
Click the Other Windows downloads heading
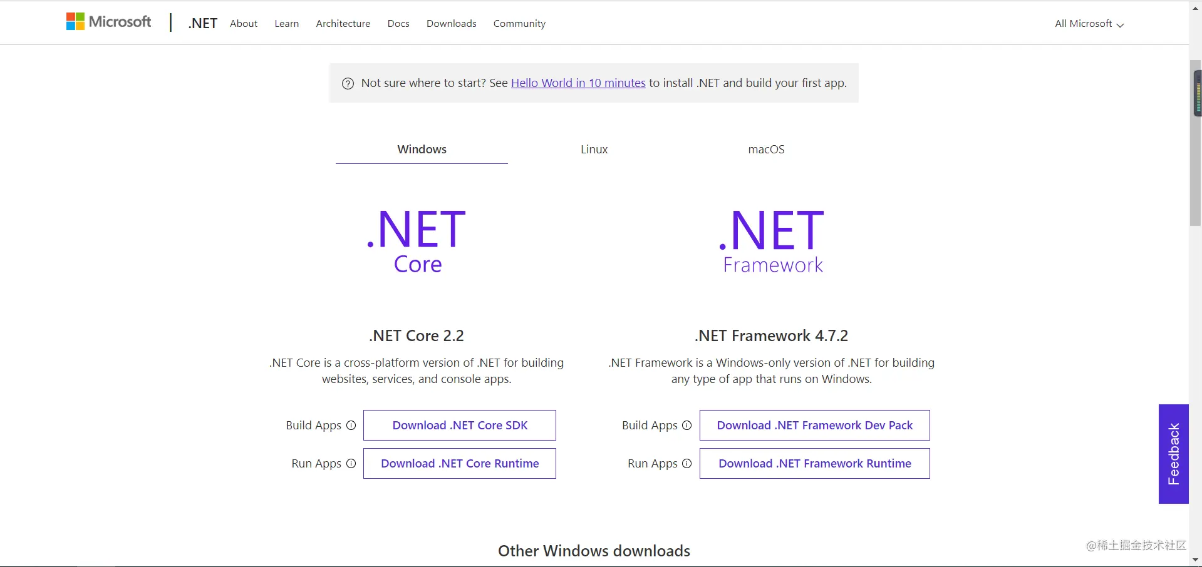point(594,551)
